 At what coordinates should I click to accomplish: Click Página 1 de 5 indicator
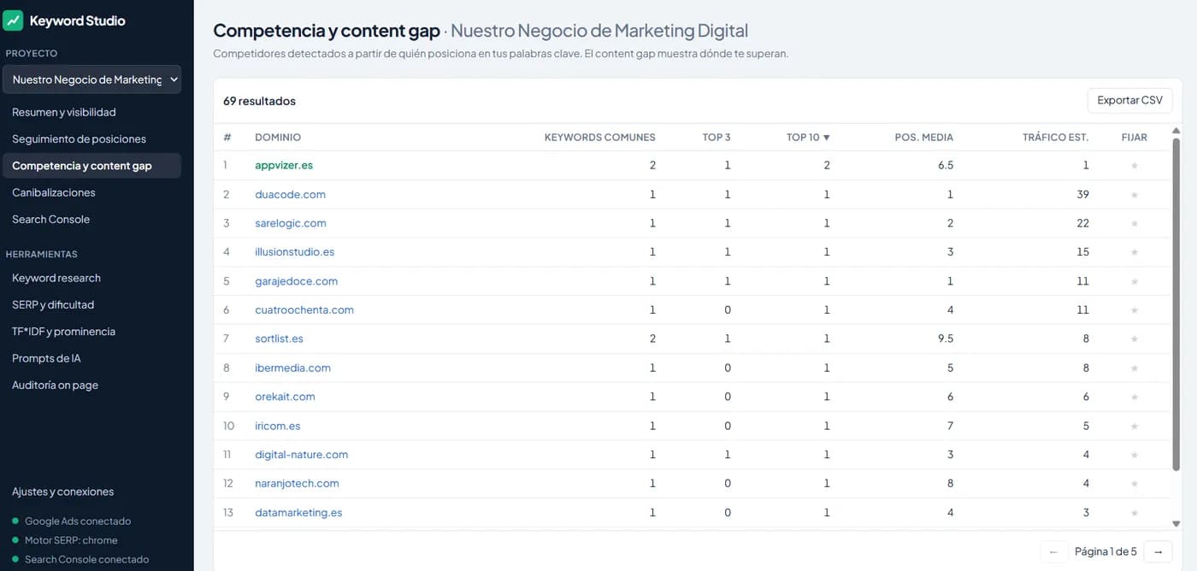tap(1106, 552)
